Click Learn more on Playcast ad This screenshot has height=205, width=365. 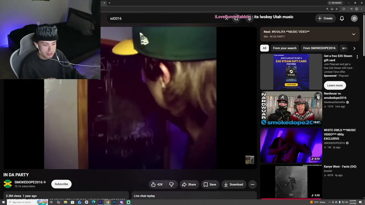point(335,85)
